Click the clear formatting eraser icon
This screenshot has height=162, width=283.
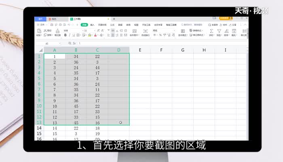pos(101,35)
